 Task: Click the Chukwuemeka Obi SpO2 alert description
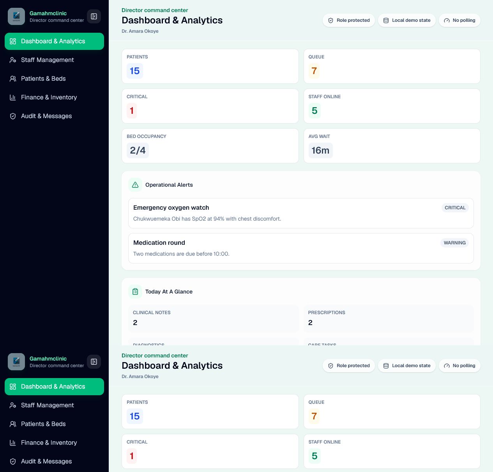coord(207,219)
